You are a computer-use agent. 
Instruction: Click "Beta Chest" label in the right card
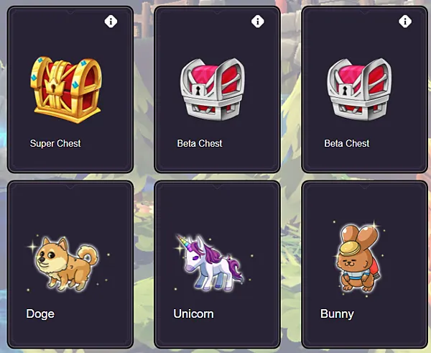click(x=347, y=143)
